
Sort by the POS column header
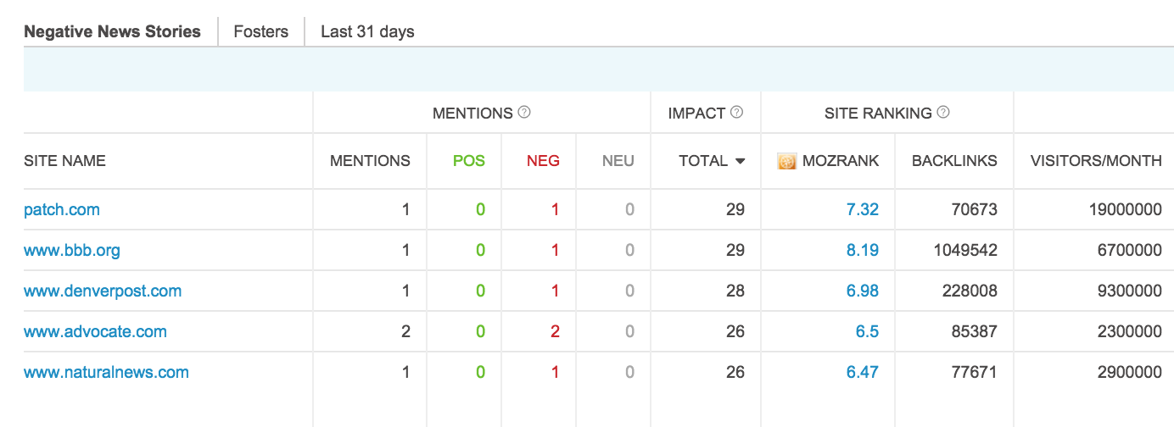[x=469, y=161]
